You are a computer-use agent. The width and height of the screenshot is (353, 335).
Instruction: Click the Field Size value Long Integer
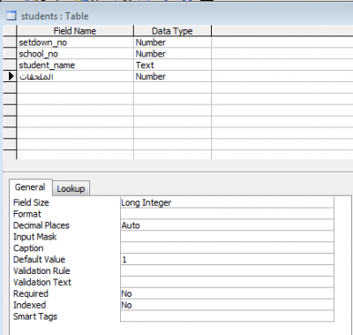point(227,202)
